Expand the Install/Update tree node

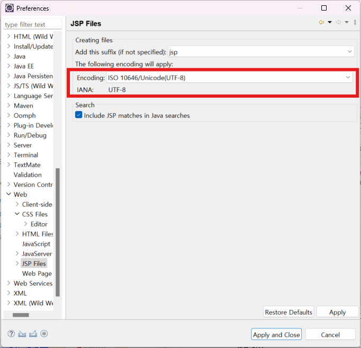pos(9,46)
